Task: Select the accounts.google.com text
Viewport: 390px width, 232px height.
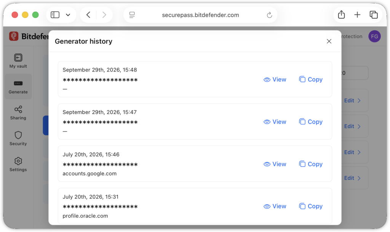Action: pos(90,174)
